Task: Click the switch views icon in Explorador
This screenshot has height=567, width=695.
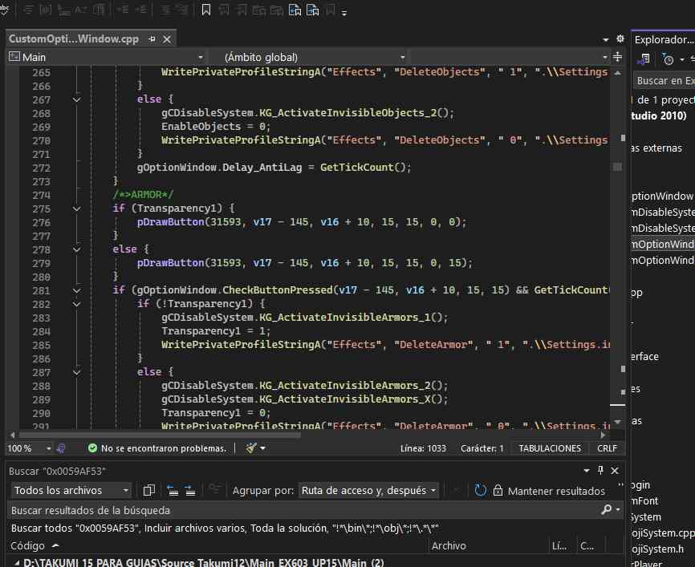Action: click(x=644, y=59)
